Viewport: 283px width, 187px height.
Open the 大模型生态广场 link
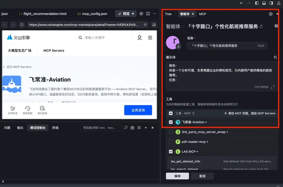click(x=19, y=51)
